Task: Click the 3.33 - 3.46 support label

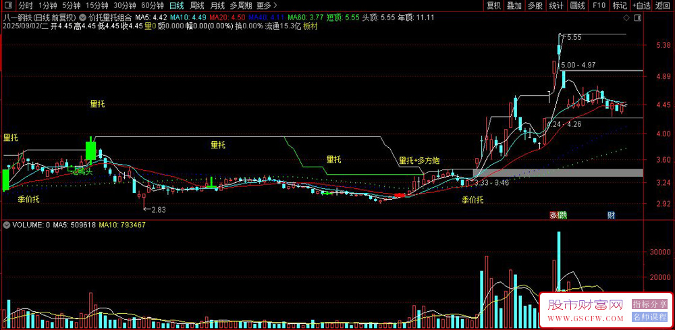Action: 491,183
